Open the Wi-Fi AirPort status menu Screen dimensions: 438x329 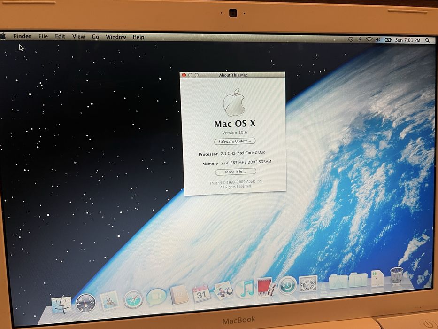coord(369,40)
